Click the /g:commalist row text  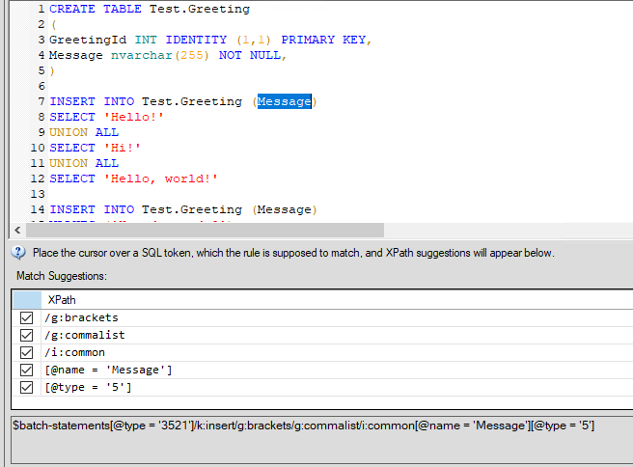coord(84,335)
